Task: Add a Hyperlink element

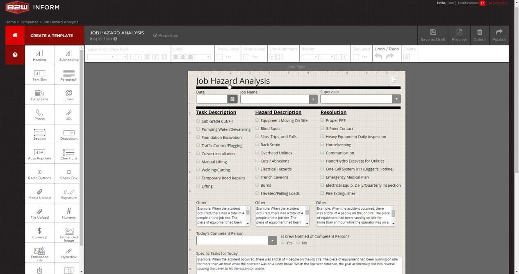Action: click(69, 253)
